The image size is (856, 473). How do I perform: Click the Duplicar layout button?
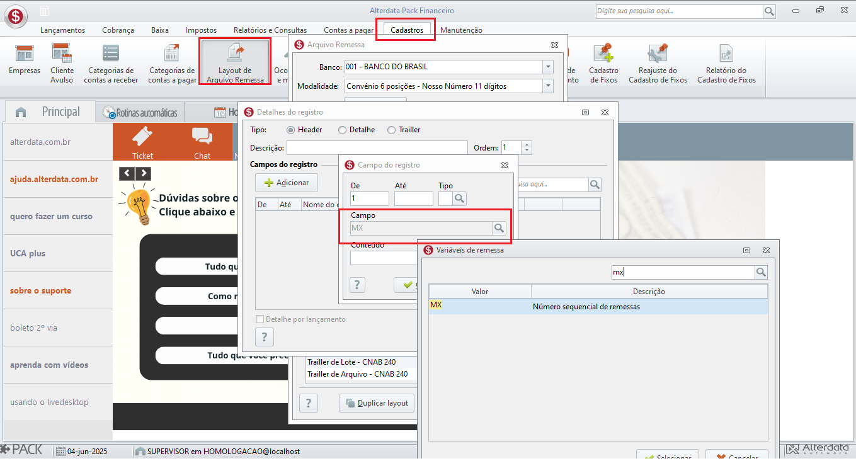(x=377, y=403)
